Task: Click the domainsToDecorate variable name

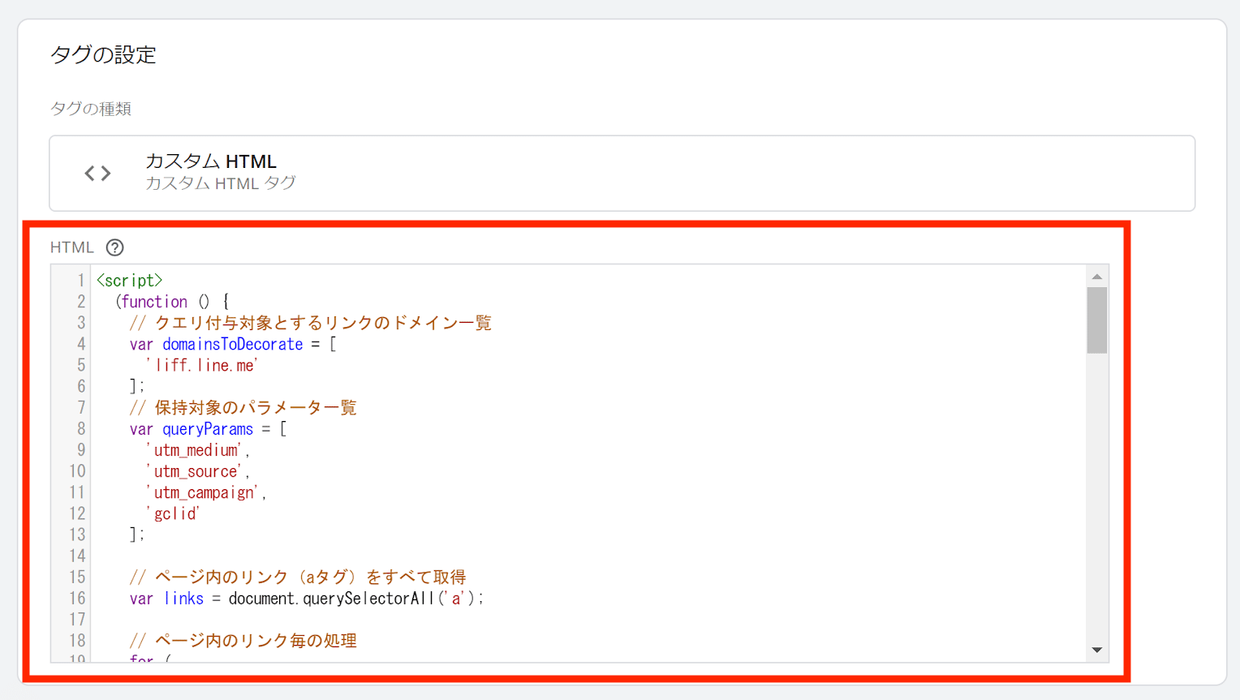Action: click(233, 344)
